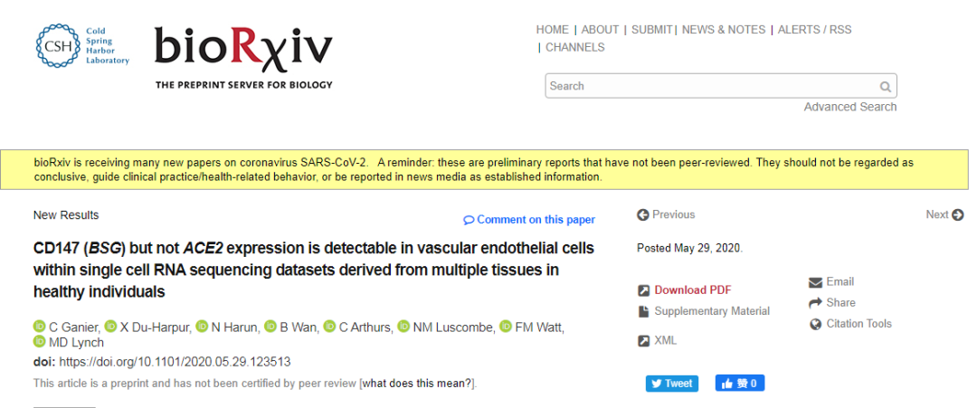977x408 pixels.
Task: Go to ALERTS / RSS
Action: tap(815, 30)
